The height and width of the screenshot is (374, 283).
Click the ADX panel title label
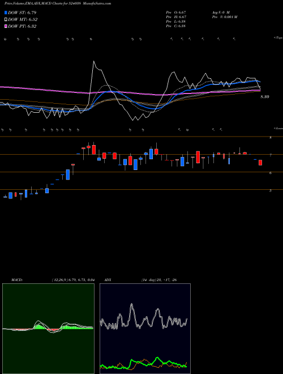pos(107,280)
